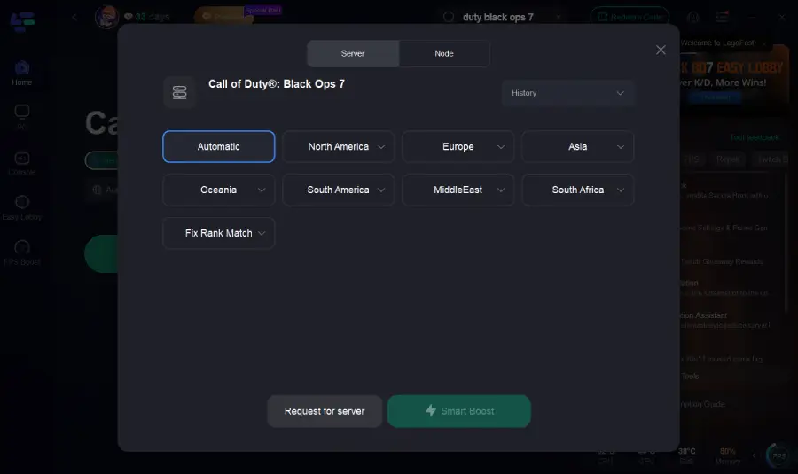Open Home in the left sidebar
This screenshot has height=474, width=798.
[x=22, y=74]
